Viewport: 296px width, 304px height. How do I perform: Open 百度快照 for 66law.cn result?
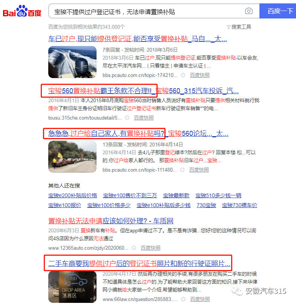200,299
